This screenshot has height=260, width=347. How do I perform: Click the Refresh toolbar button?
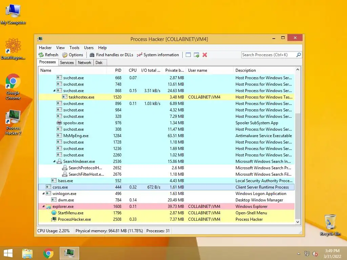click(x=48, y=55)
